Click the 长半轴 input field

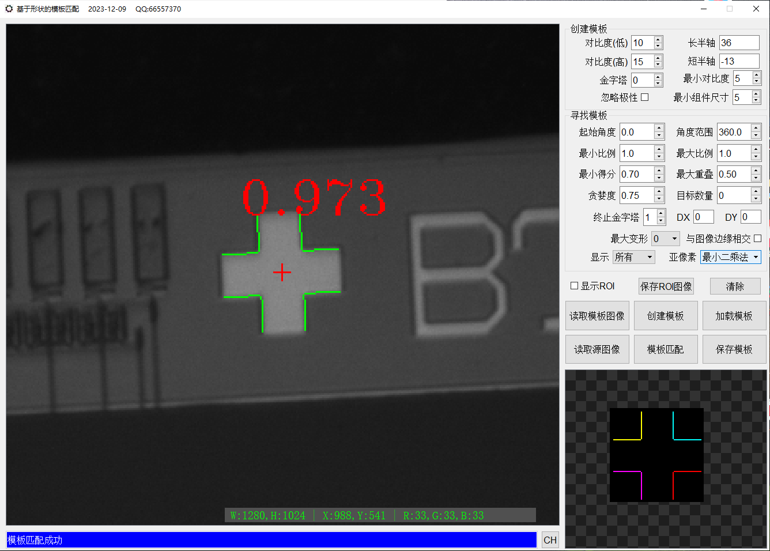pyautogui.click(x=739, y=42)
